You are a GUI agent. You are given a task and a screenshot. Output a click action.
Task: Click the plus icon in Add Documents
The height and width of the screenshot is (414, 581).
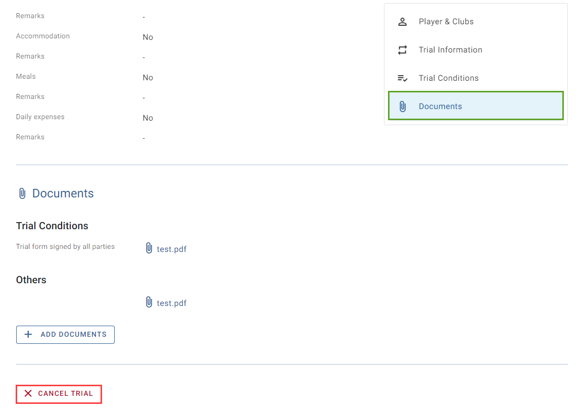click(x=28, y=335)
